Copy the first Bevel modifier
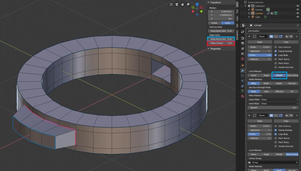Viewport: 301px width, 171px height. coord(286,42)
